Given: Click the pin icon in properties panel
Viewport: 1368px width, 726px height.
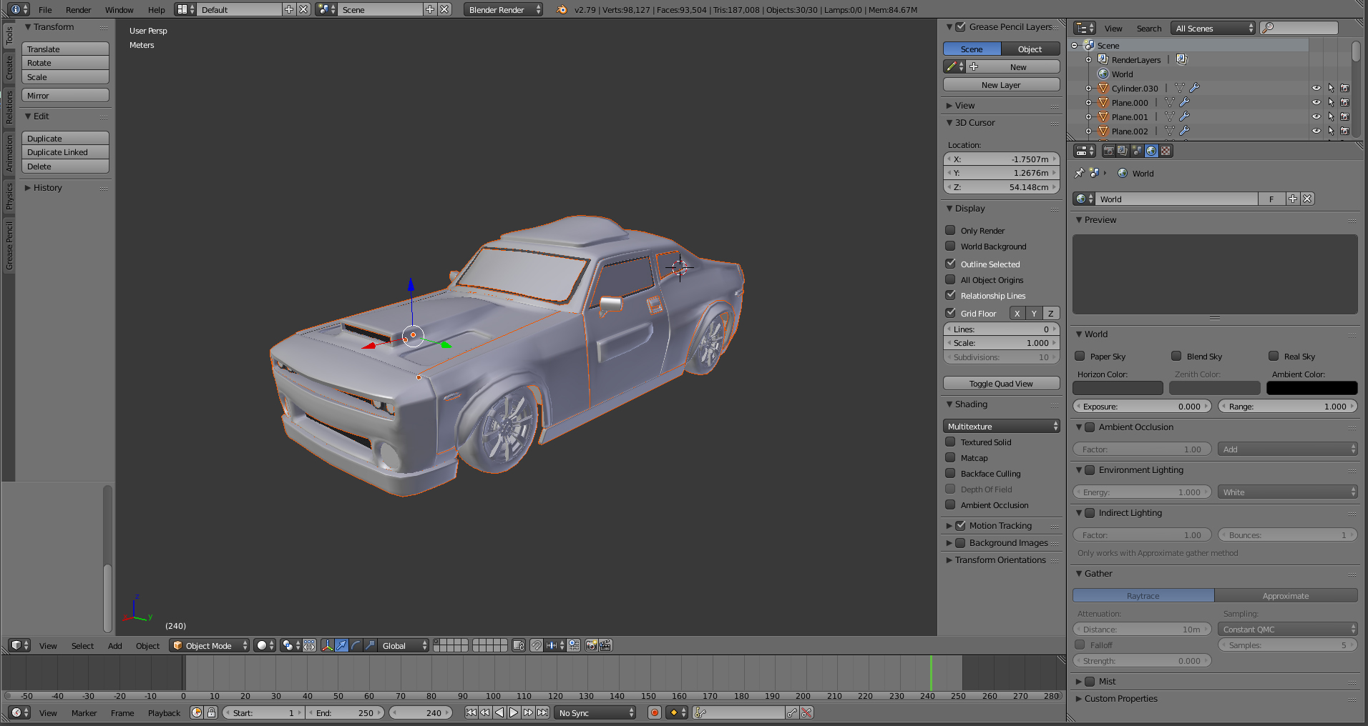Looking at the screenshot, I should point(1079,173).
